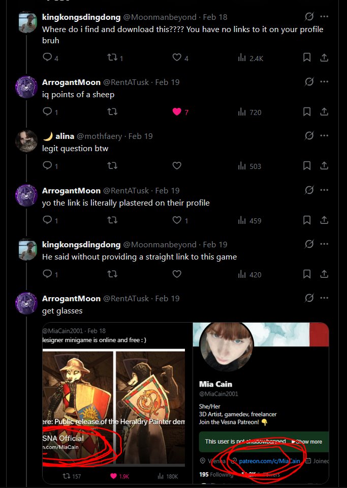
Task: Repost the 'He said without providing' reply
Action: pos(112,274)
